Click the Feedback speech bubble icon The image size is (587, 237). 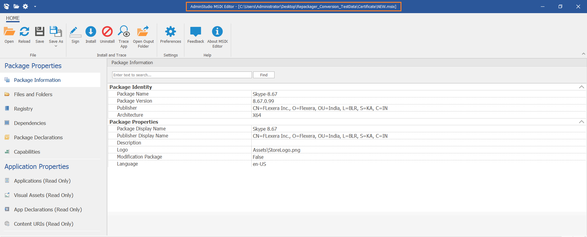pyautogui.click(x=196, y=32)
